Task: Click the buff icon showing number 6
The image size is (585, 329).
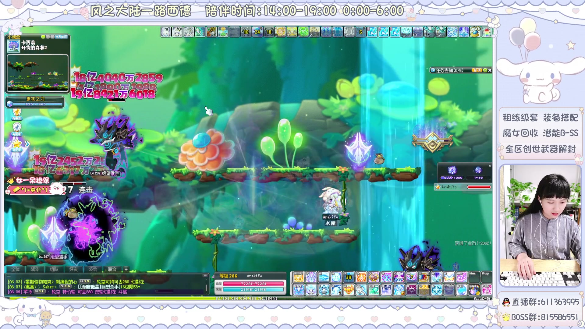Action: tap(361, 32)
